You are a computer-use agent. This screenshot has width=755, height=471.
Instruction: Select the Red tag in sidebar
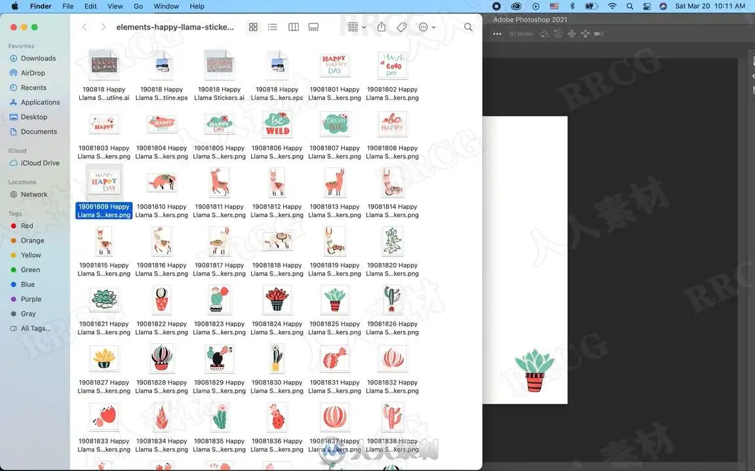[22, 226]
